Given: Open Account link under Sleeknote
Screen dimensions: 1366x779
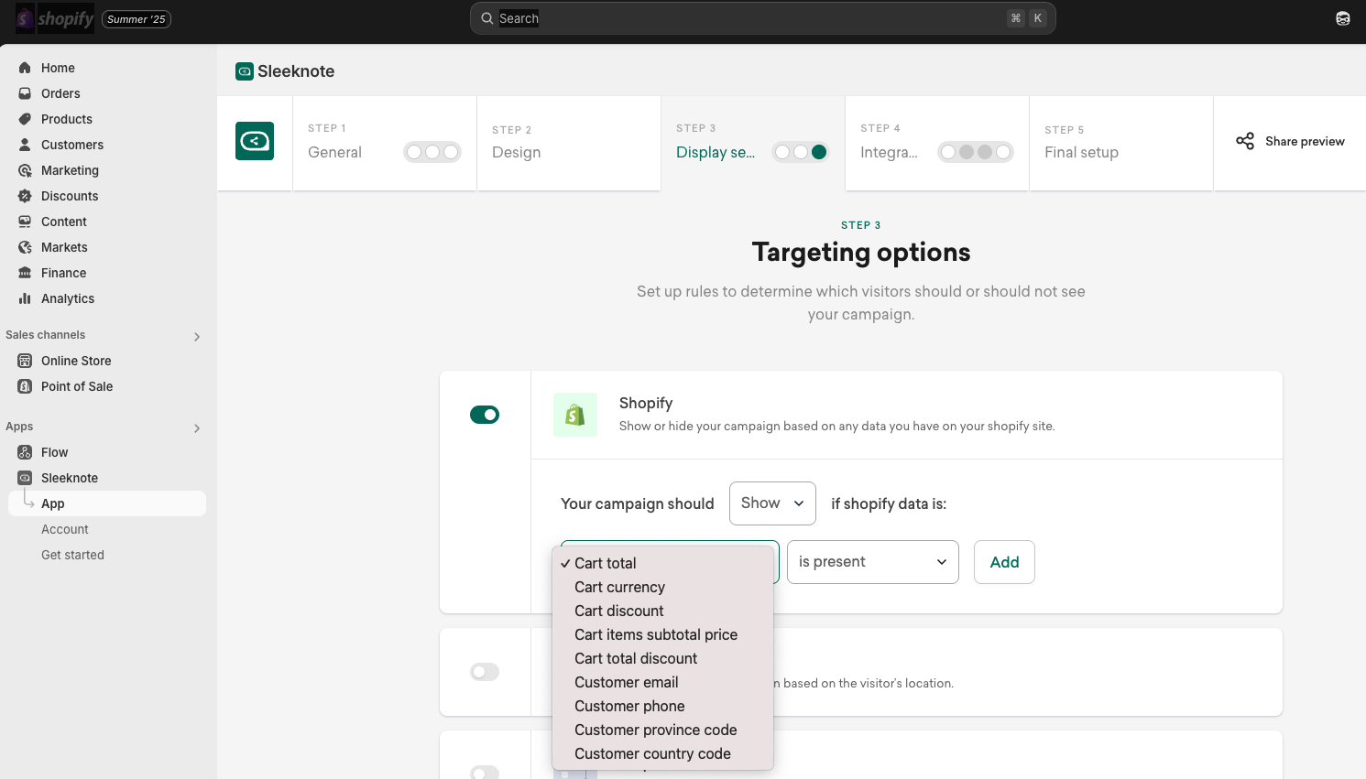Looking at the screenshot, I should click(x=65, y=529).
